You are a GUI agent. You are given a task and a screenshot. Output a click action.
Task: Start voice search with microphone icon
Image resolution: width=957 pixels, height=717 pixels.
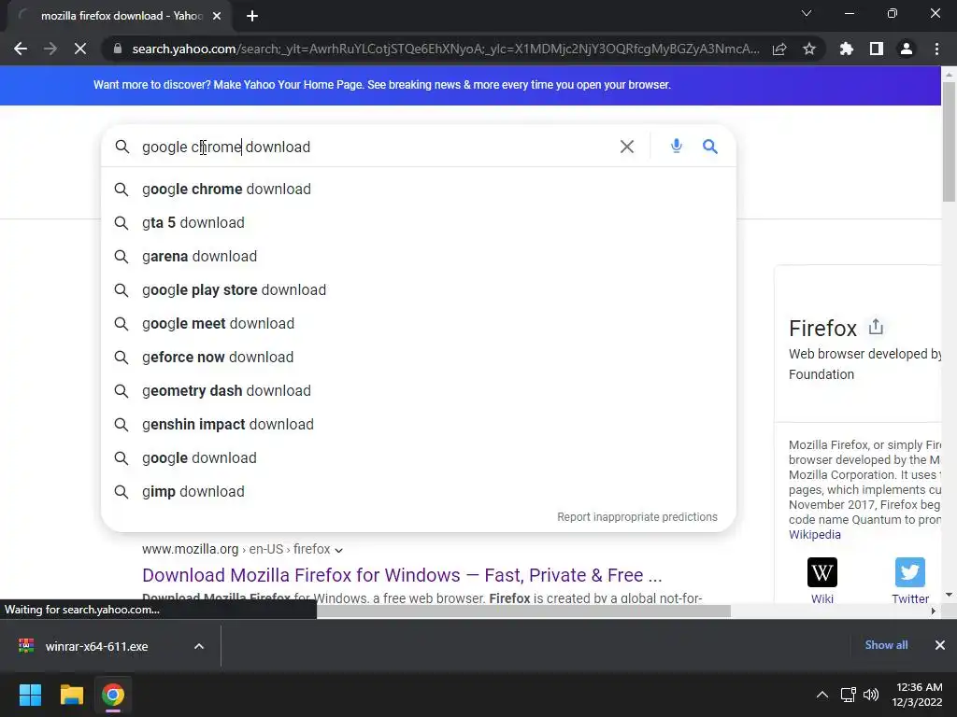pos(677,147)
